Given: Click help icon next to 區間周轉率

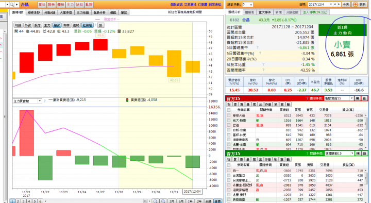Looking at the screenshot, I should point(263,70).
